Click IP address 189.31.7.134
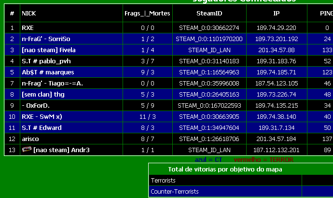Viewport: 333px width, 198px height. coord(277,127)
